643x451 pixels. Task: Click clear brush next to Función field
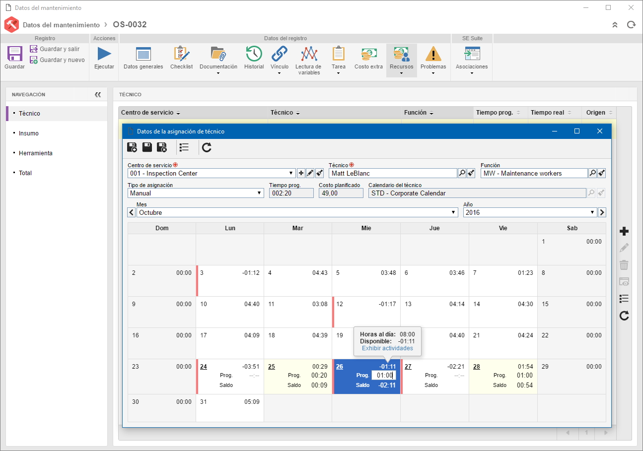coord(601,174)
